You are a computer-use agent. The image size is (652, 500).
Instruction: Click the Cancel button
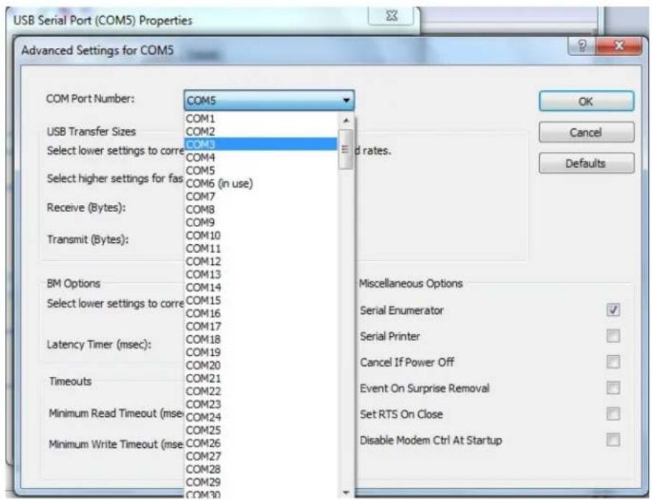point(587,133)
